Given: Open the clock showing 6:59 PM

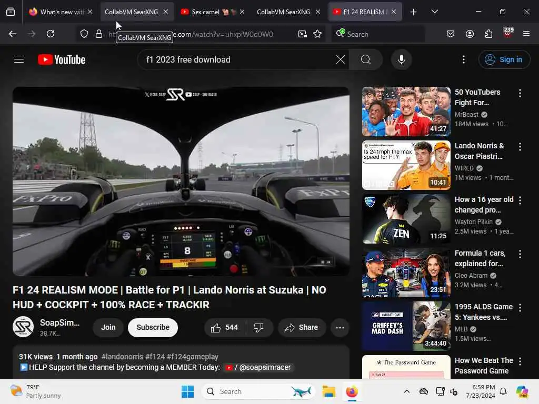Looking at the screenshot, I should point(481,391).
